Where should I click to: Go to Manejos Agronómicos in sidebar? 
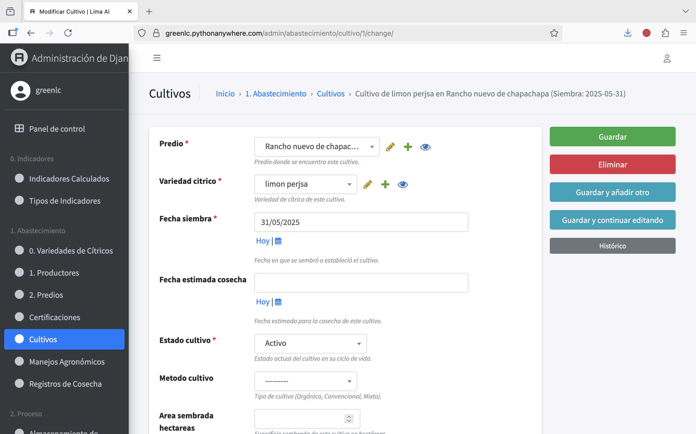point(67,362)
